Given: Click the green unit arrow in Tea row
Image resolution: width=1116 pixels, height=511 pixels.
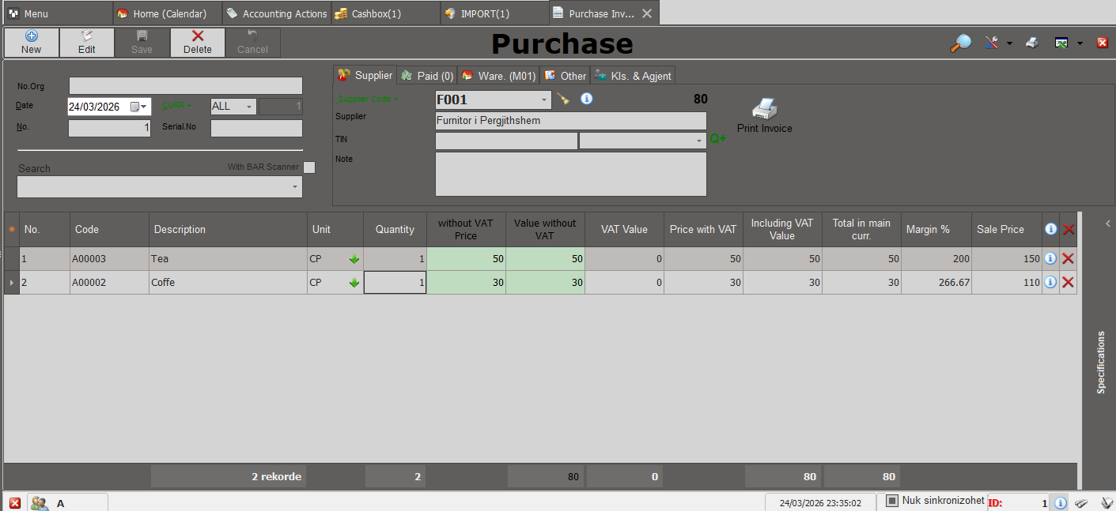Looking at the screenshot, I should pos(354,259).
